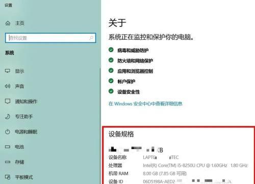Click the 设置 window title
This screenshot has width=255, height=184.
pyautogui.click(x=8, y=5)
